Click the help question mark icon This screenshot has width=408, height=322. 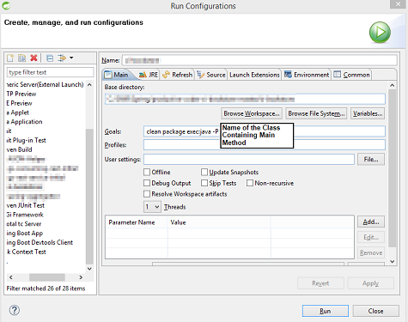[x=15, y=310]
